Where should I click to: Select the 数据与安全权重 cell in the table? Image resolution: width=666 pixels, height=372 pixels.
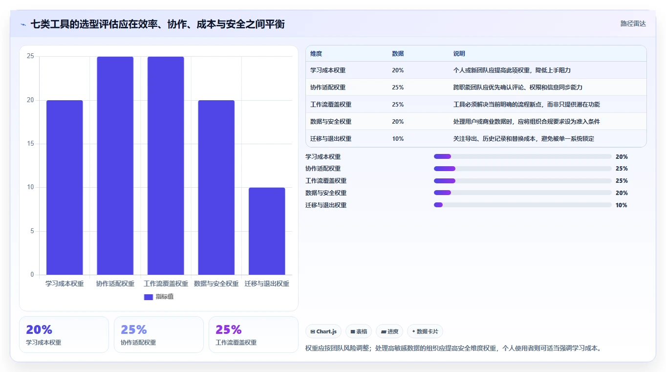pos(331,122)
